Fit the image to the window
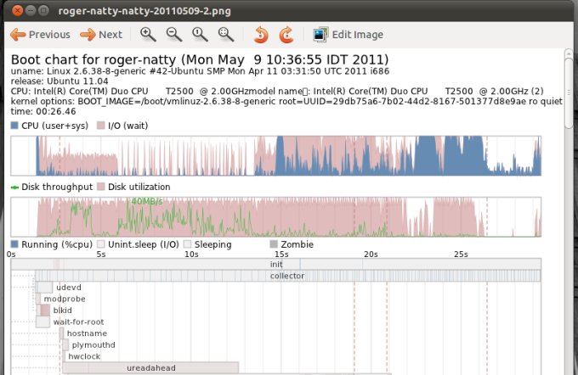578x375 pixels. click(225, 35)
